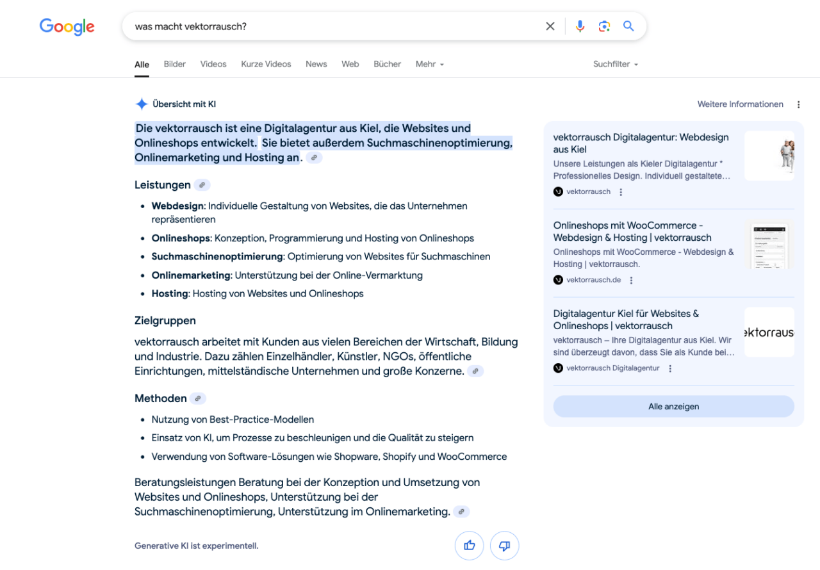Open the News tab
820x570 pixels.
(316, 64)
